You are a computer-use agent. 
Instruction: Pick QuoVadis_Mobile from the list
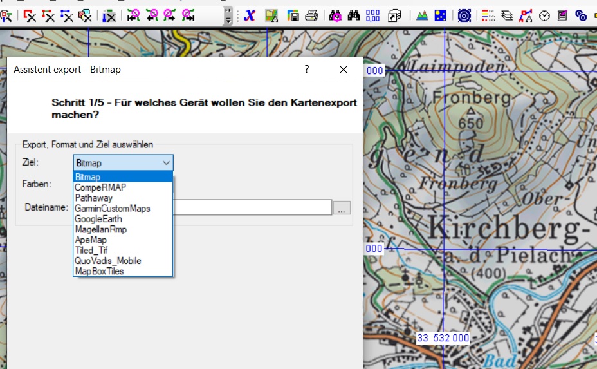(x=107, y=261)
